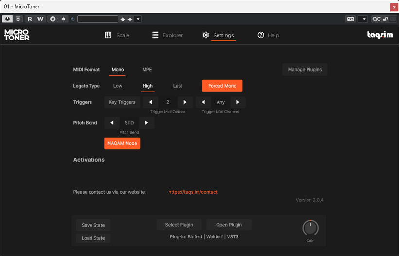Select previous Trigger Midi Channel
Image resolution: width=399 pixels, height=256 pixels.
[x=203, y=102]
